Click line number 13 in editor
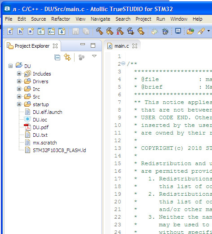The width and height of the screenshot is (212, 234). pos(118,148)
